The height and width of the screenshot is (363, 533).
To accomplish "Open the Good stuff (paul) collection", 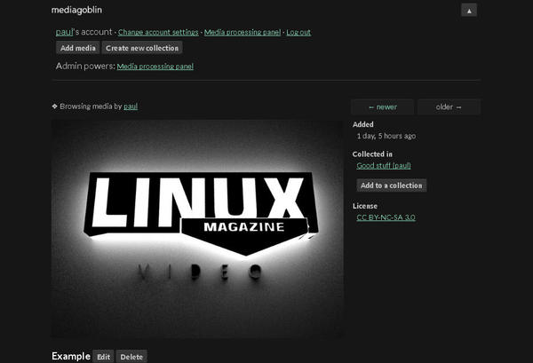I will pyautogui.click(x=384, y=165).
